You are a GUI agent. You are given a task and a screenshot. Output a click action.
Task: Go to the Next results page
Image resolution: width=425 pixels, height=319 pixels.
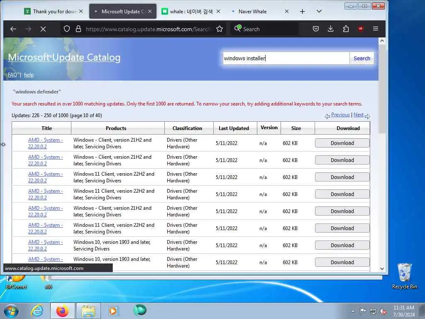[x=359, y=115]
